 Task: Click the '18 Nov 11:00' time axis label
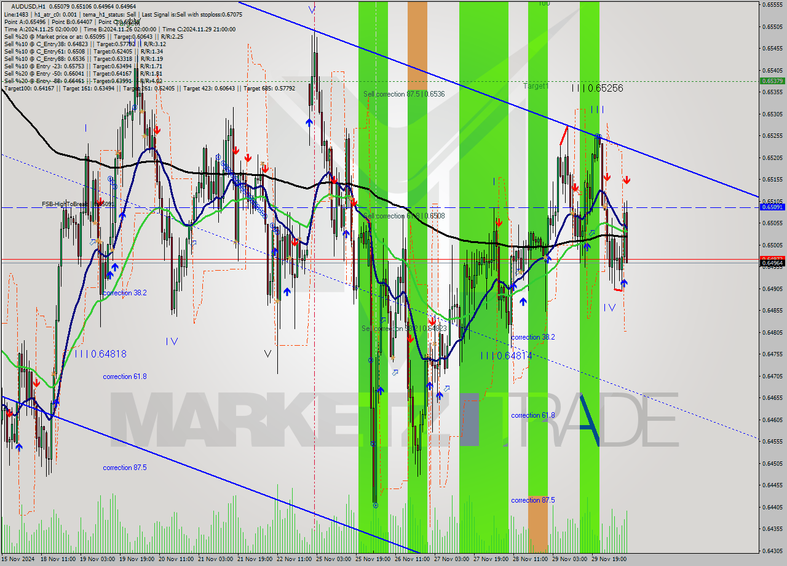tap(58, 560)
